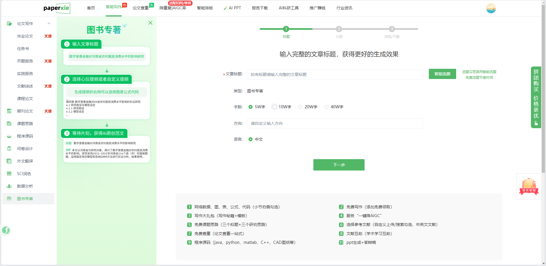Click step 2 大纲 on progress bar

point(339,29)
